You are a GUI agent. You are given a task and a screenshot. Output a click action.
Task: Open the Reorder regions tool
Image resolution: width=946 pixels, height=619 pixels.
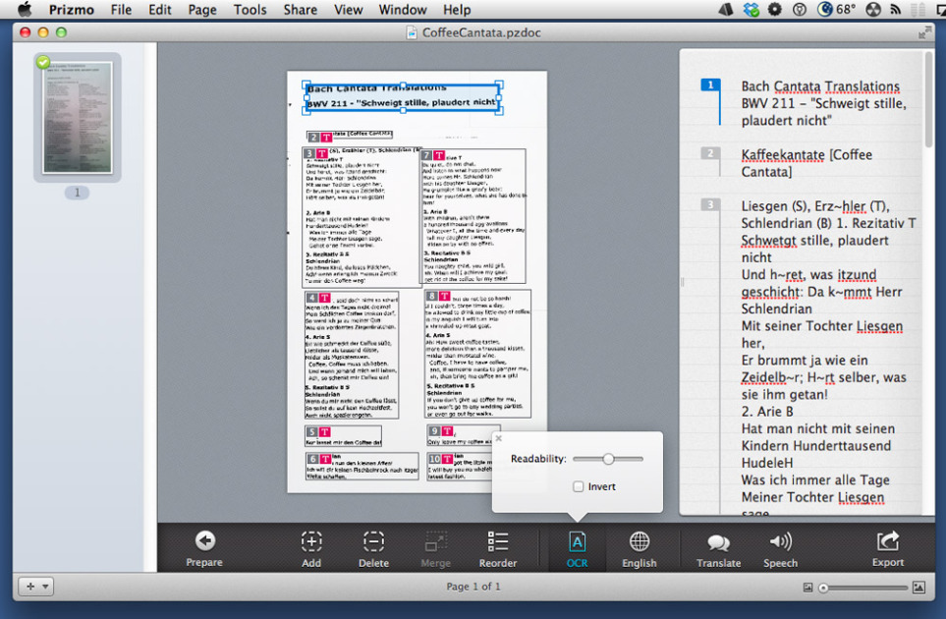pyautogui.click(x=497, y=541)
